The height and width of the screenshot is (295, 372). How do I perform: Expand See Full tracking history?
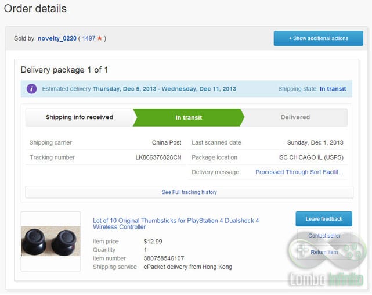click(189, 192)
